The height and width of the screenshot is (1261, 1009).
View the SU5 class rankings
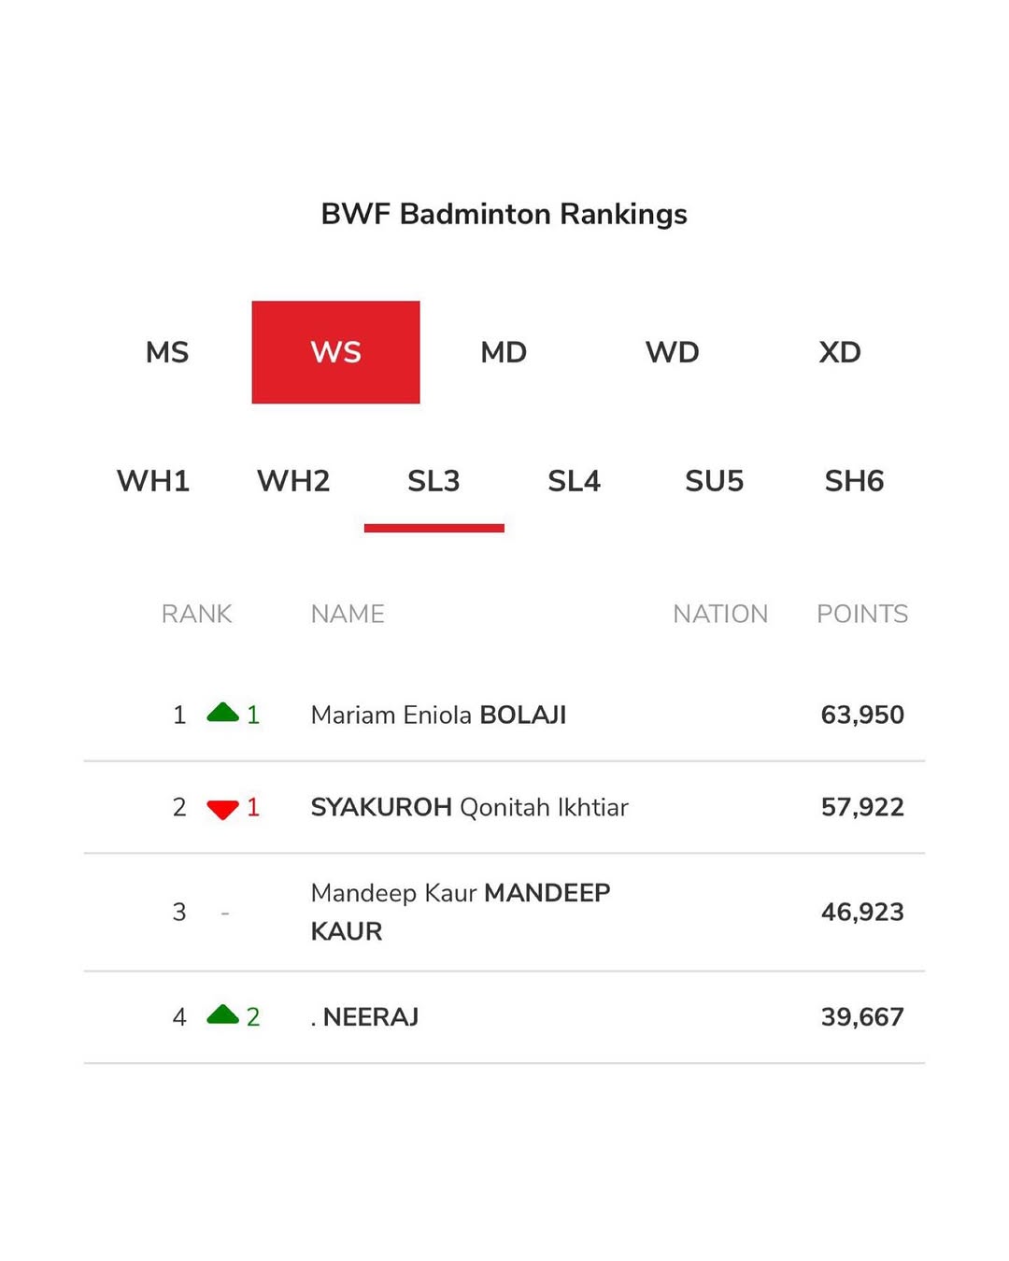714,481
